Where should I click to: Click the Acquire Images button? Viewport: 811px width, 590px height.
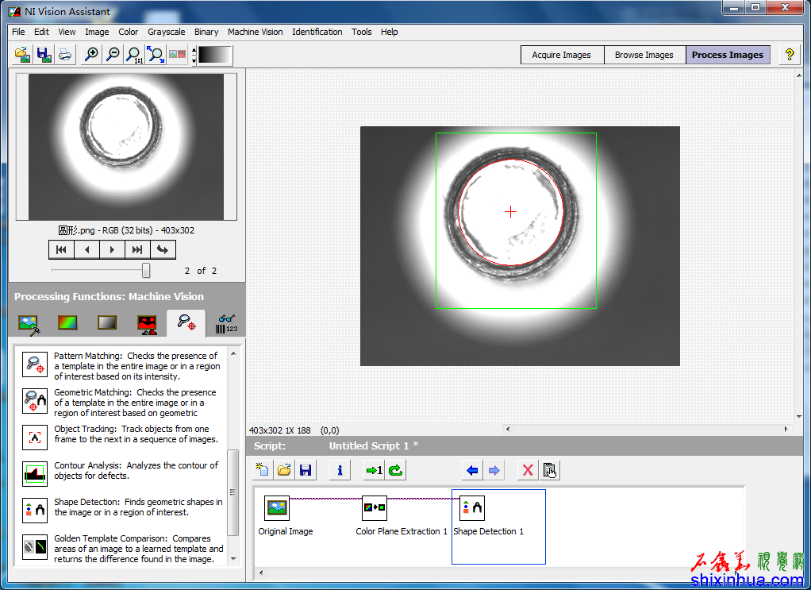click(x=561, y=55)
